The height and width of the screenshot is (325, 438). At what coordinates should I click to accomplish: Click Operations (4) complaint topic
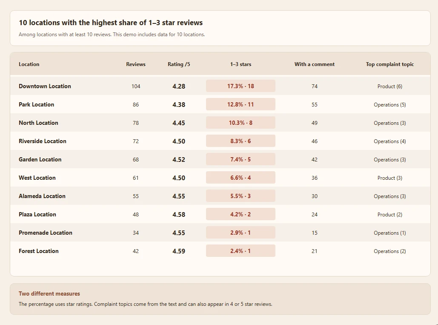pos(389,141)
